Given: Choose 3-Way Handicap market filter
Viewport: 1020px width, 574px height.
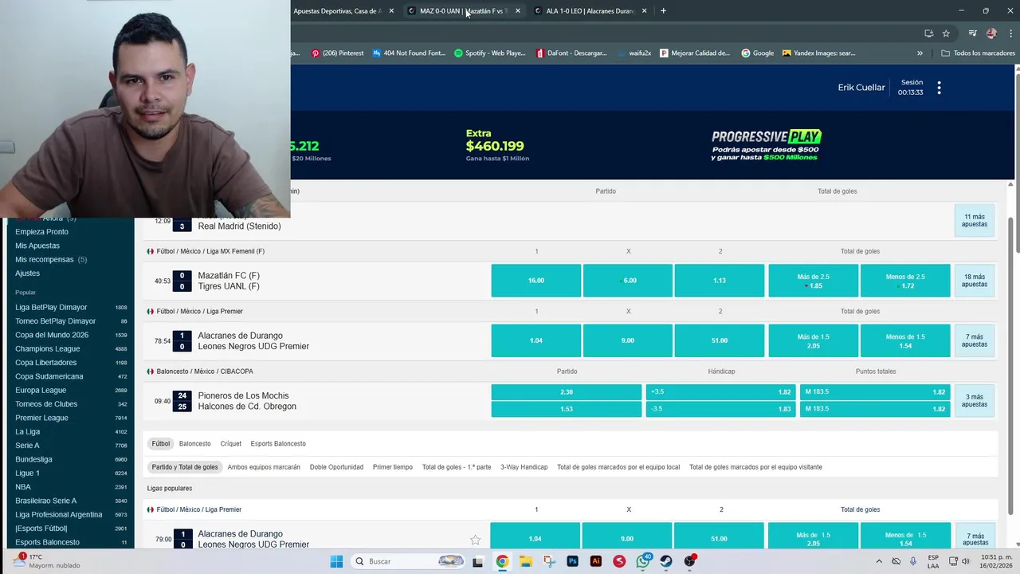Looking at the screenshot, I should [x=524, y=467].
